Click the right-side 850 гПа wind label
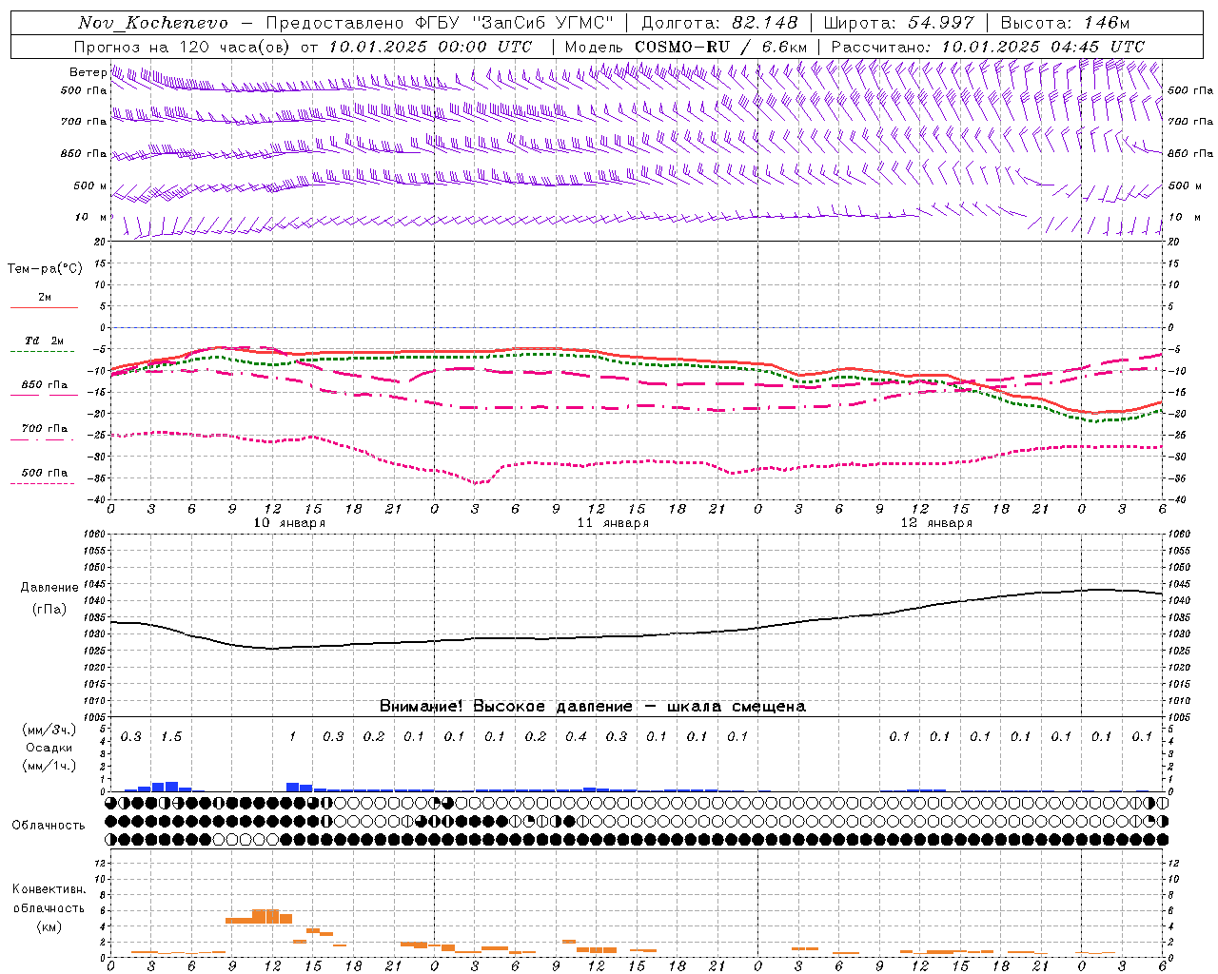Viewport: 1218px width, 974px height. pyautogui.click(x=1190, y=153)
